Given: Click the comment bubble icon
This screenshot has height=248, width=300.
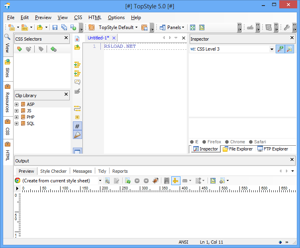Looking at the screenshot, I should [77, 82].
